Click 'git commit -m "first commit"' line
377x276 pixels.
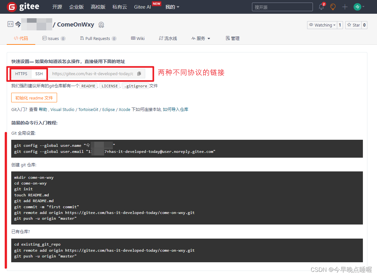click(x=46, y=207)
